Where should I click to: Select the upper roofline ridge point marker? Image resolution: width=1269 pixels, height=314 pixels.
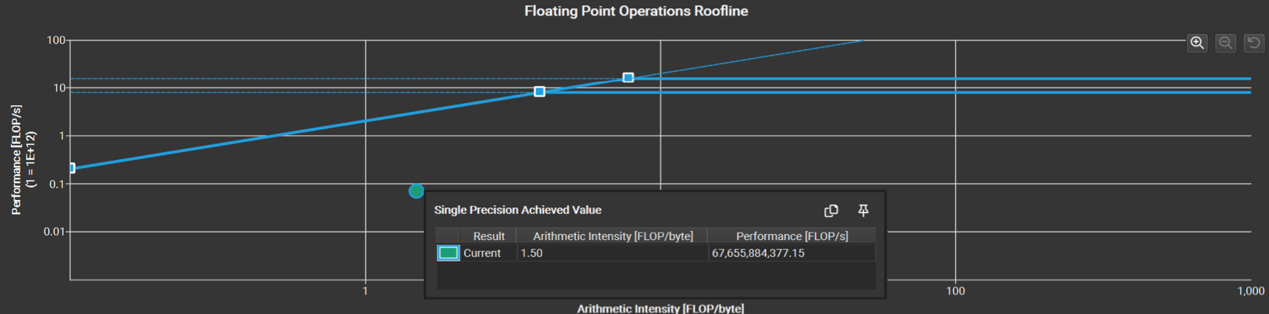tap(628, 77)
